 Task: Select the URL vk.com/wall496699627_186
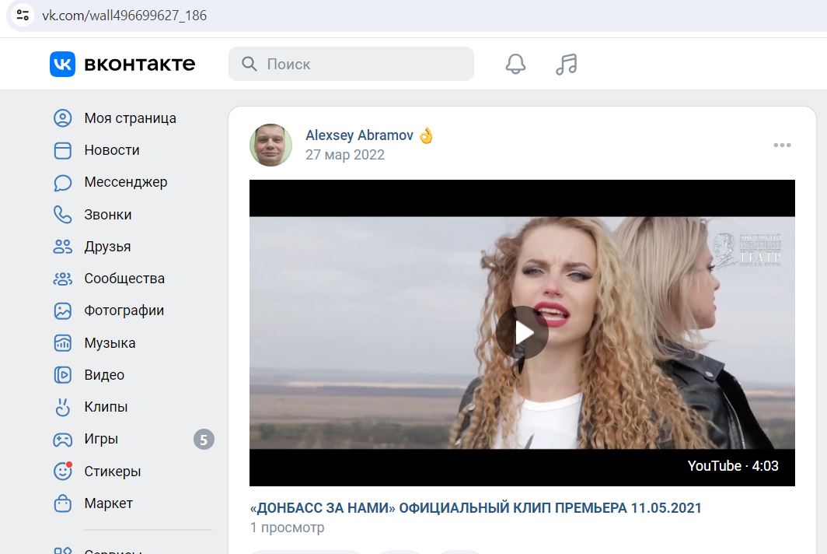tap(124, 16)
